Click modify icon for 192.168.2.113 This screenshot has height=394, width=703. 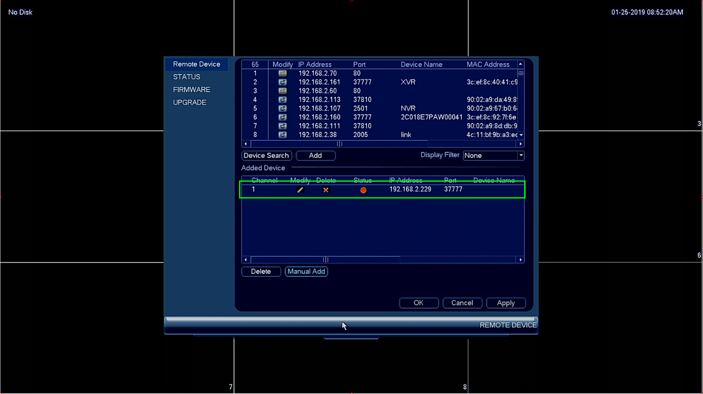283,100
